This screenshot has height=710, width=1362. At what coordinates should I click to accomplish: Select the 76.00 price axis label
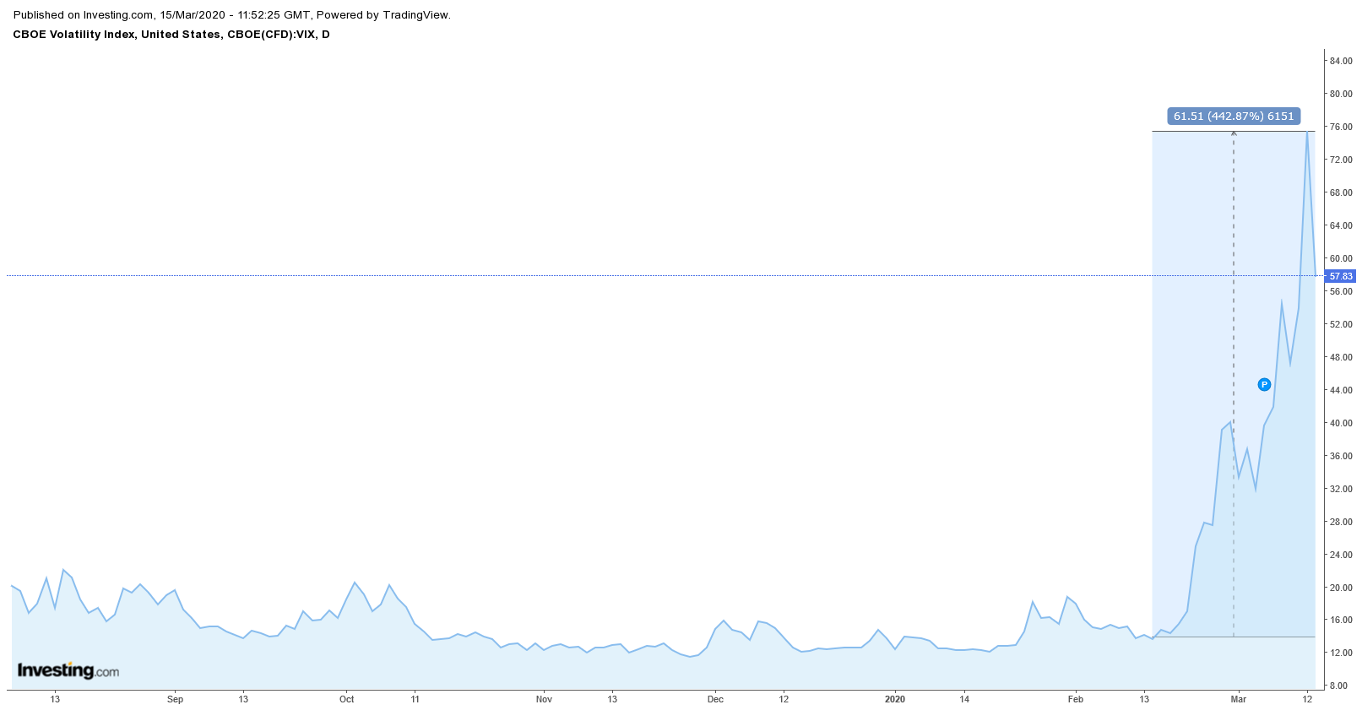pos(1341,127)
